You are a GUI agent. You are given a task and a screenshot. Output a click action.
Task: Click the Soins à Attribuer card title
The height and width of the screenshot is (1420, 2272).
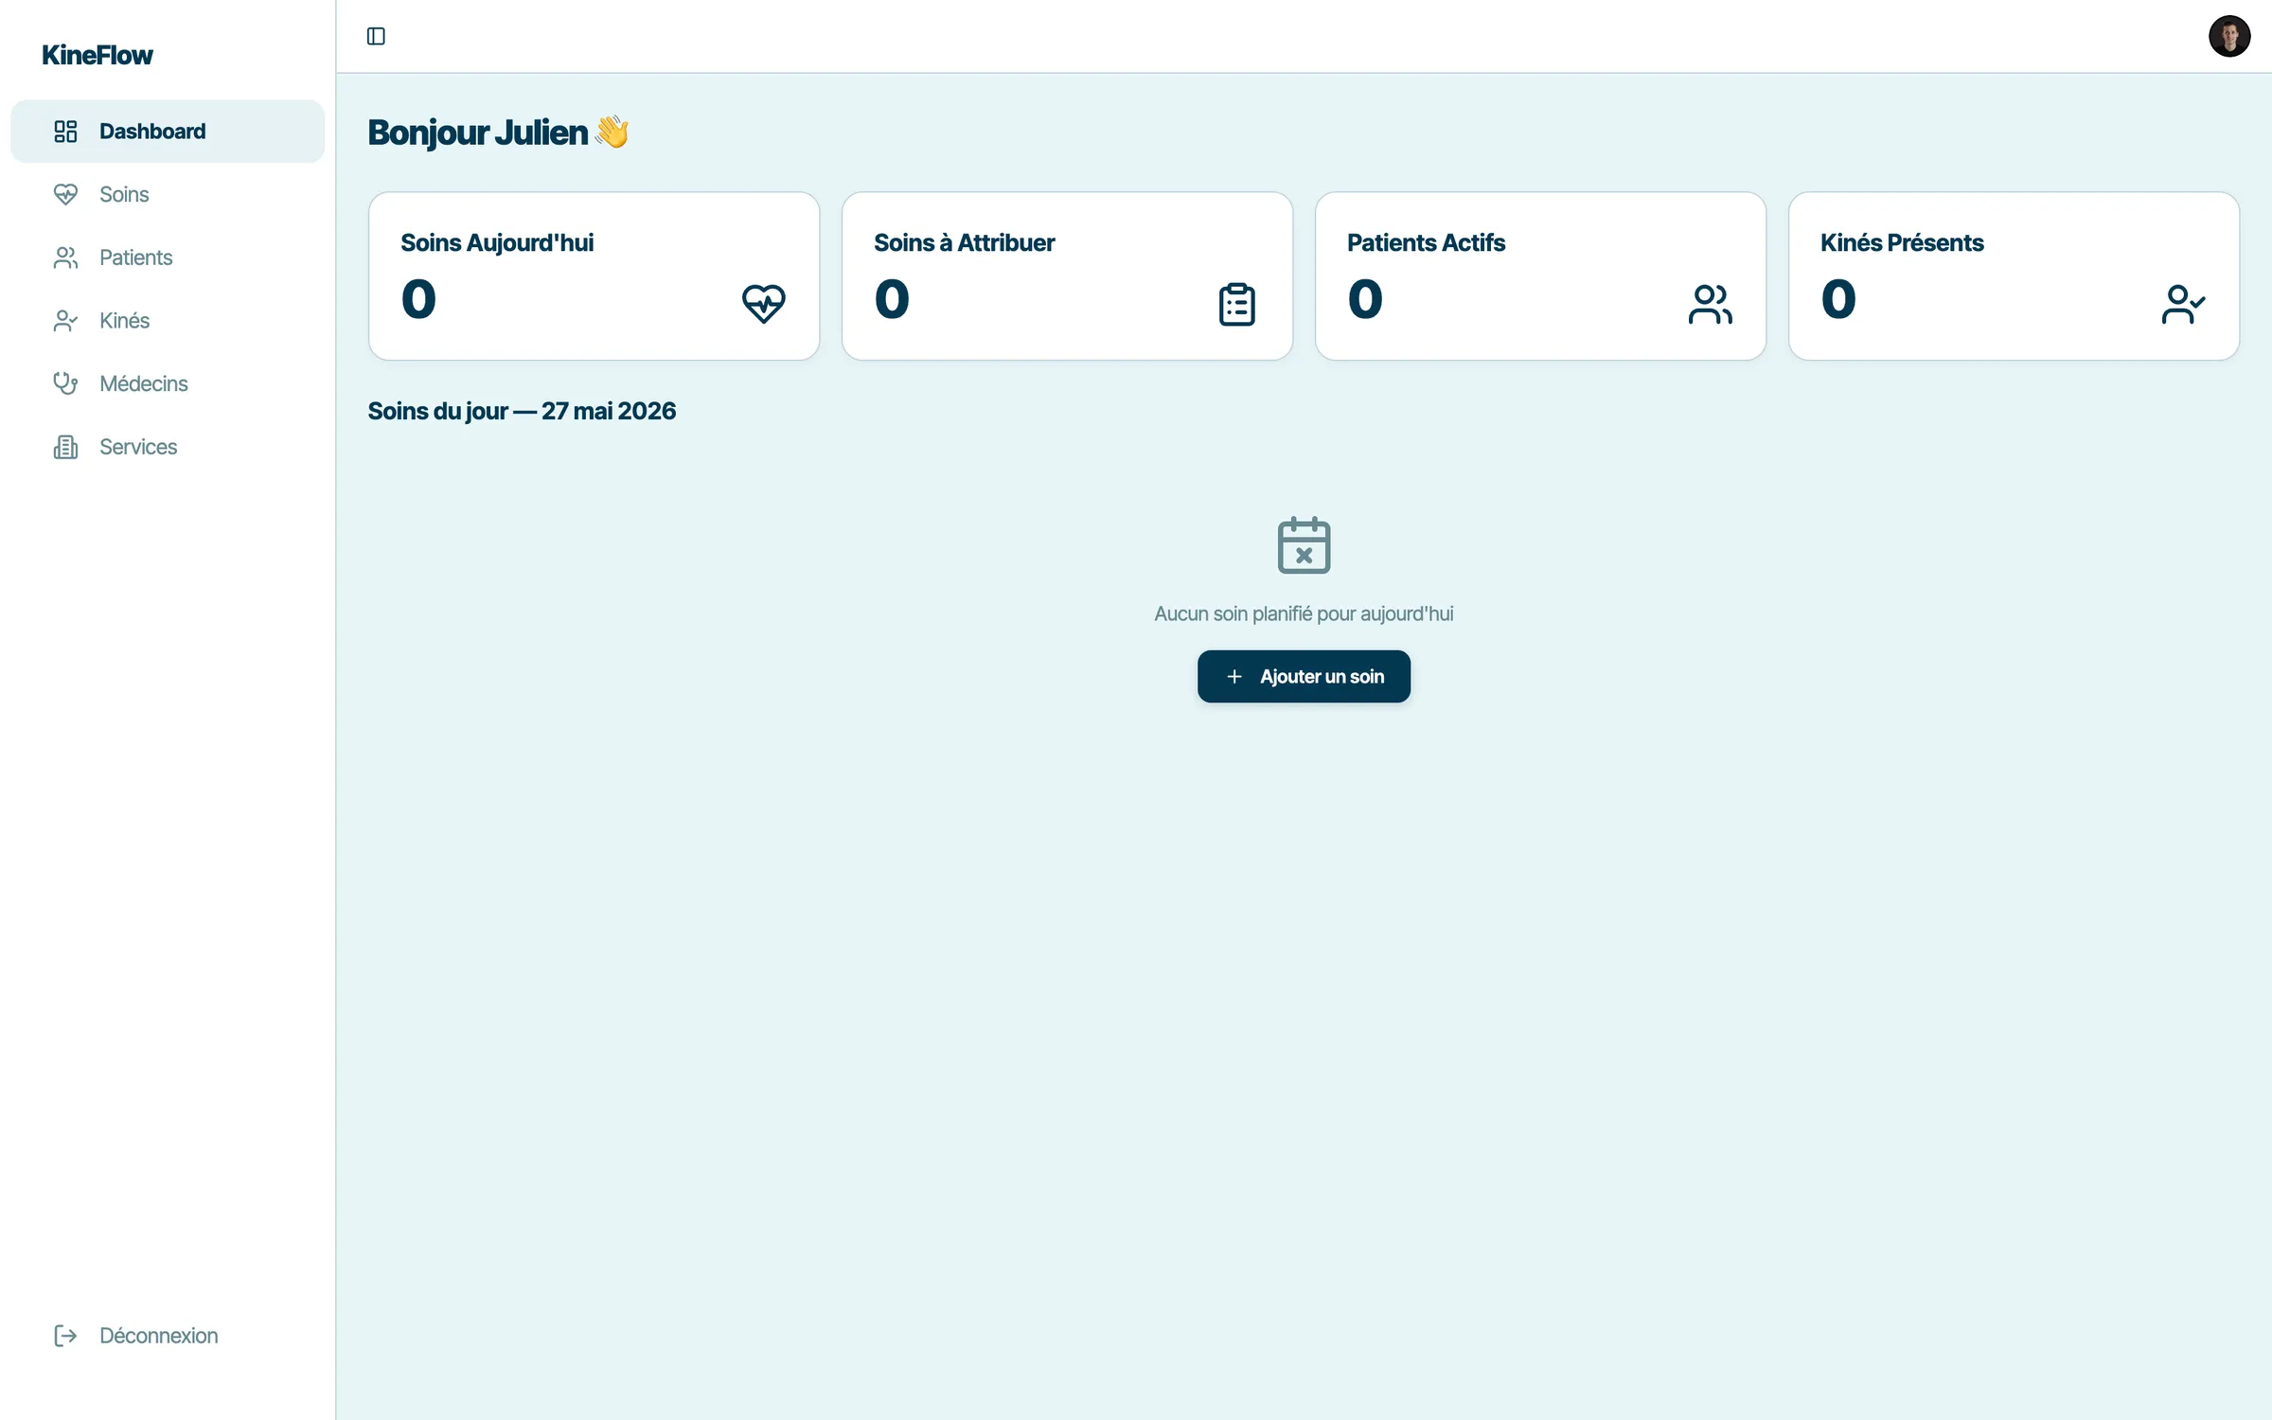[x=964, y=242]
